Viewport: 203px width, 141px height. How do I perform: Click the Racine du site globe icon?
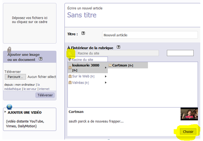click(x=69, y=59)
